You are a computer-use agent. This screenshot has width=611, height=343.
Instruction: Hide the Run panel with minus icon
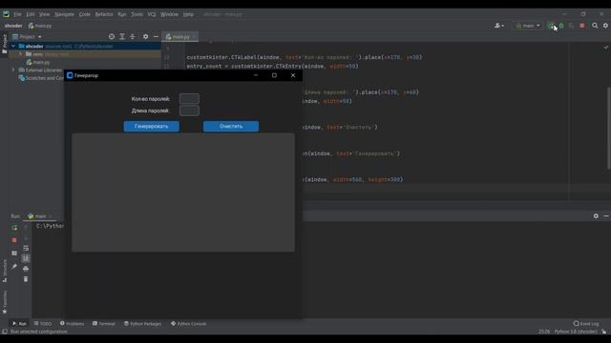click(x=606, y=216)
